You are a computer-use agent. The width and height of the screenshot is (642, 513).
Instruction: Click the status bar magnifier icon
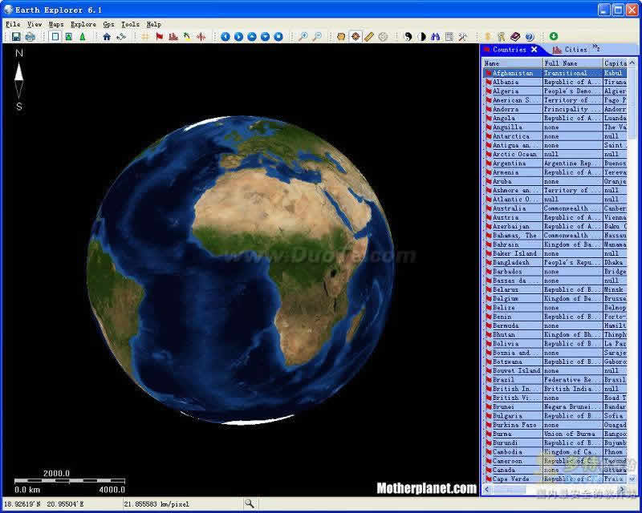[x=249, y=503]
